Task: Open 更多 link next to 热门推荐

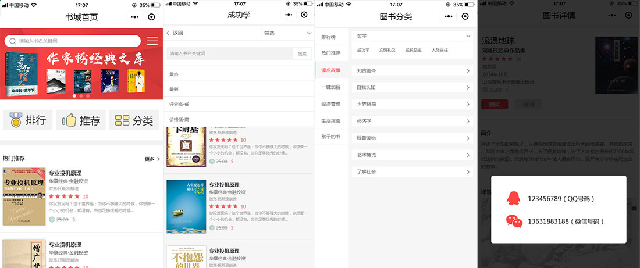Action: [152, 159]
